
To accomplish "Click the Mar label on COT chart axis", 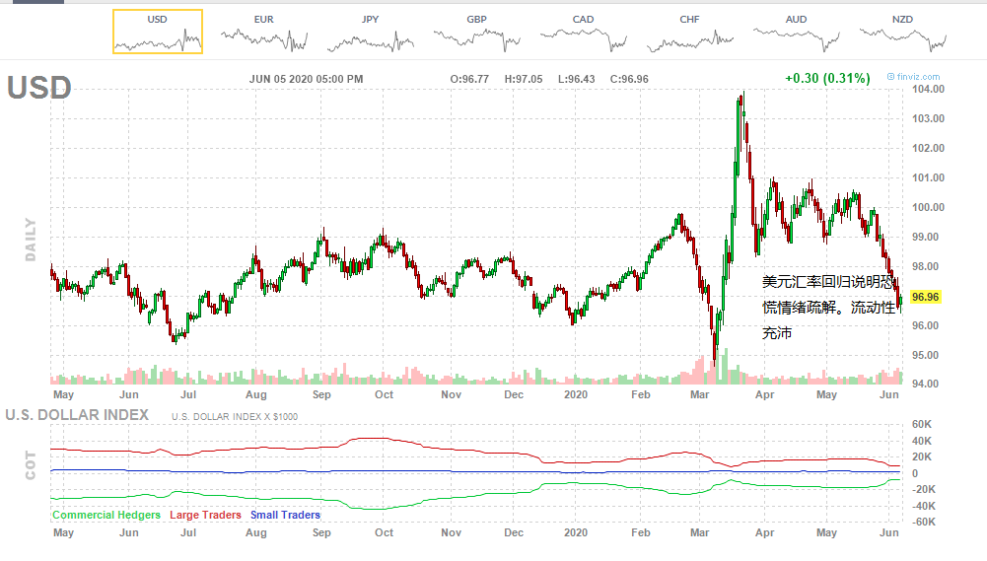I will pyautogui.click(x=699, y=532).
